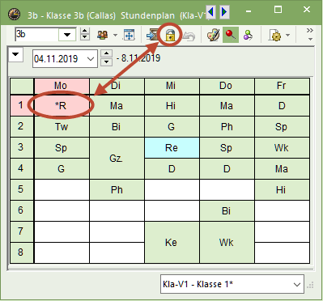The width and height of the screenshot is (323, 301).
Task: Select the Bi lesson on Thursday period 6
Action: [x=227, y=210]
